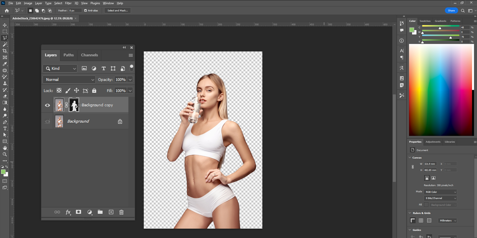Select the Crop tool
The width and height of the screenshot is (477, 238).
[x=5, y=51]
